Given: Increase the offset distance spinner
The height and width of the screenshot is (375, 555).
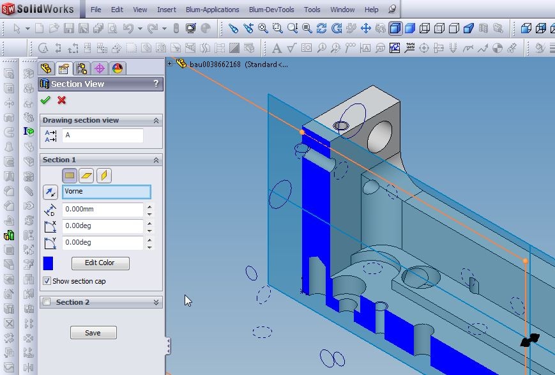Looking at the screenshot, I should (149, 206).
